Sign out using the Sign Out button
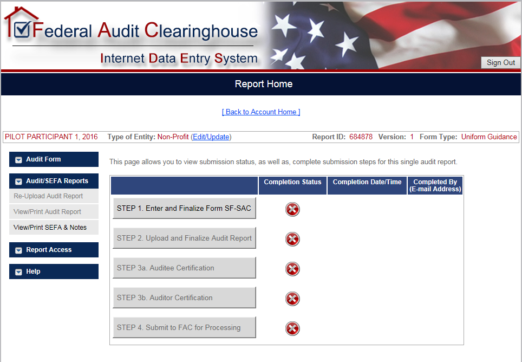Viewport: 522px width, 362px height. point(501,63)
